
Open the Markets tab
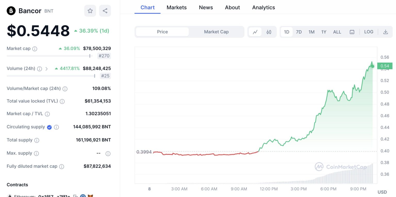click(x=177, y=7)
